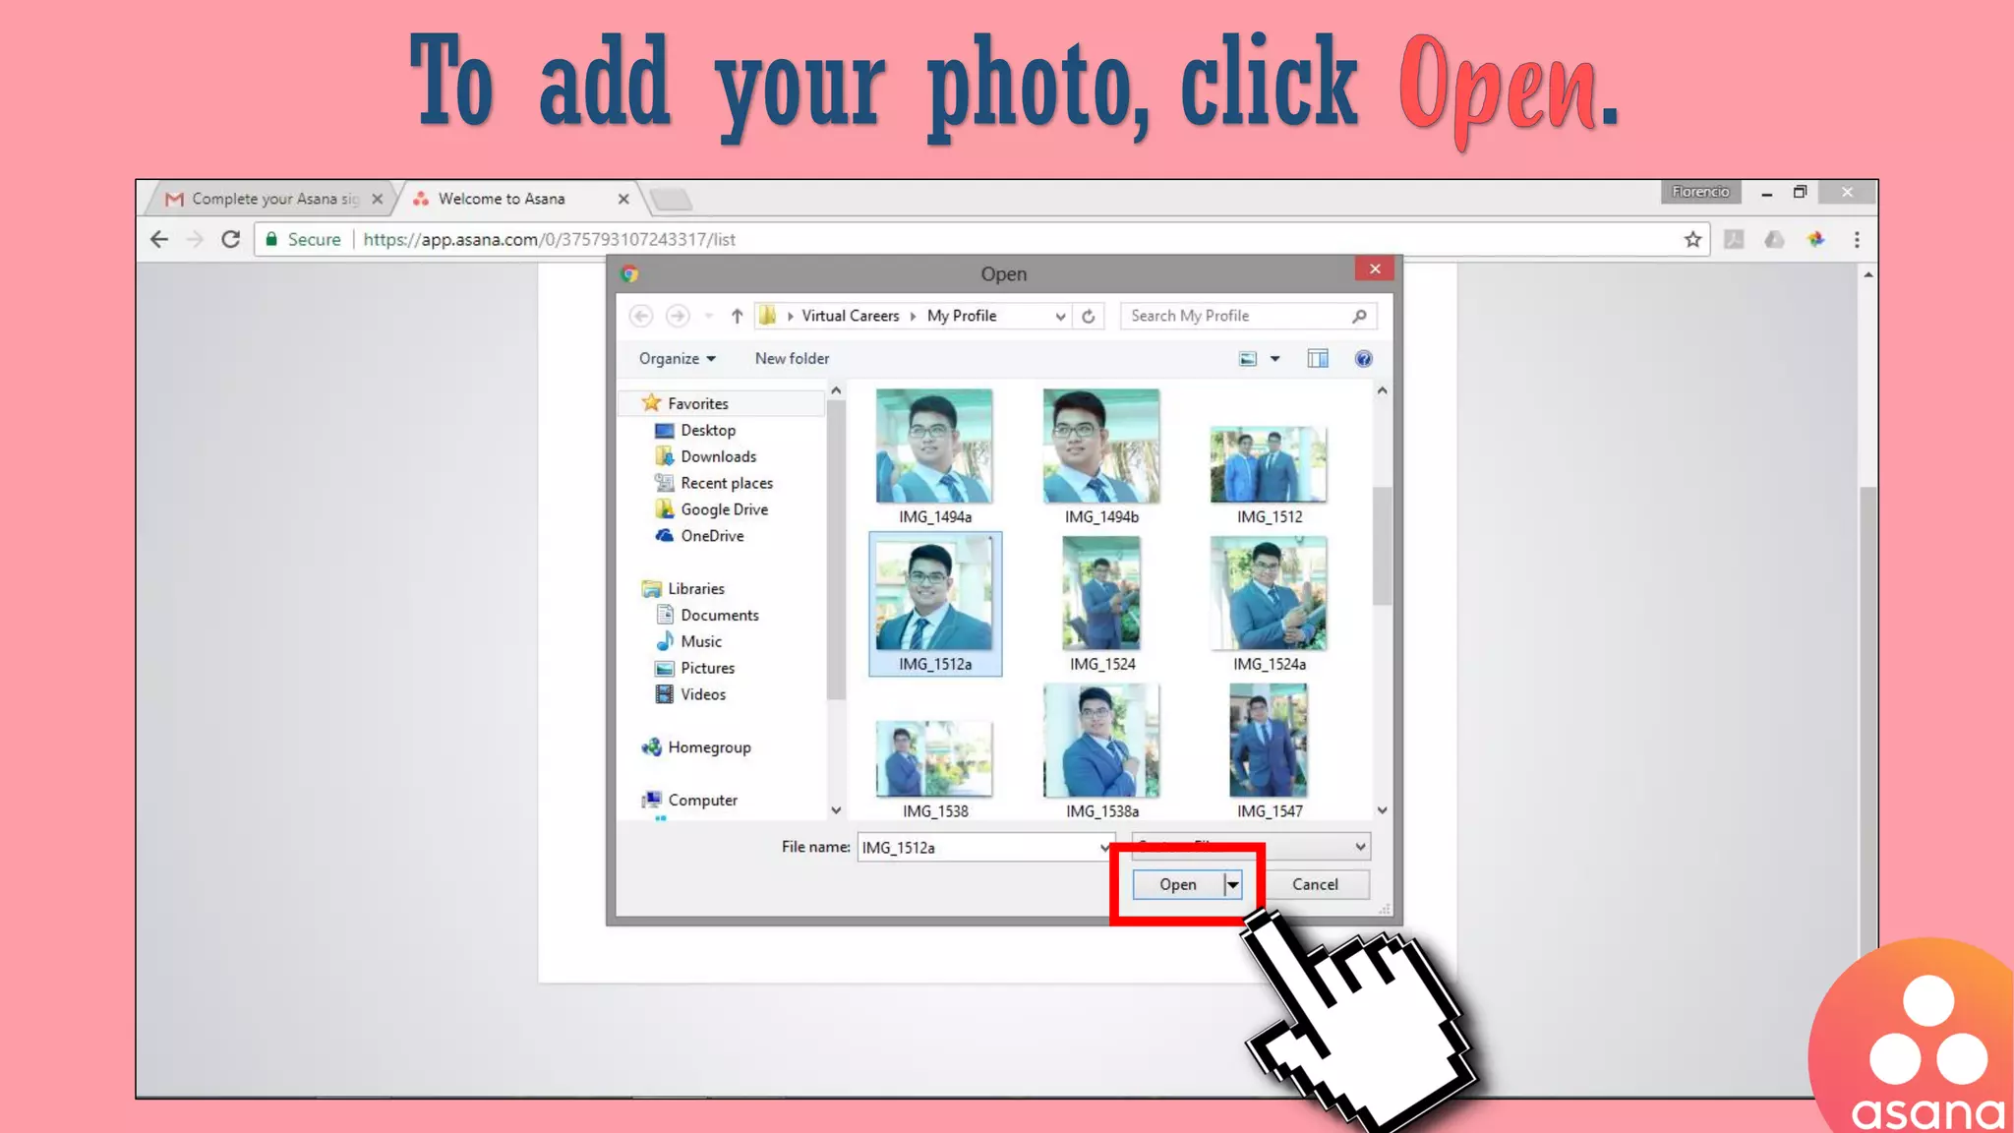This screenshot has width=2014, height=1133.
Task: Open Chrome three-dot menu
Action: coord(1857,239)
